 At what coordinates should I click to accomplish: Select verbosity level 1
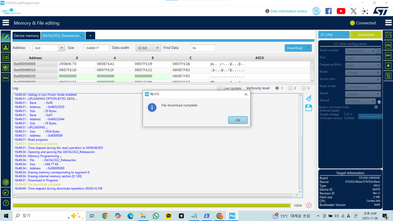coord(277,88)
